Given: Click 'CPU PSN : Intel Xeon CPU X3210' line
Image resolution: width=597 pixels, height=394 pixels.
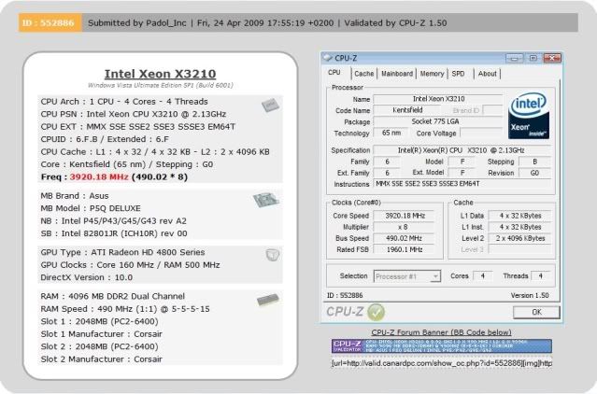Looking at the screenshot, I should point(134,114).
